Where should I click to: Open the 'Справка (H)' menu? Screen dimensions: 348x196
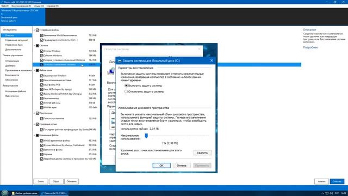[x=53, y=6]
